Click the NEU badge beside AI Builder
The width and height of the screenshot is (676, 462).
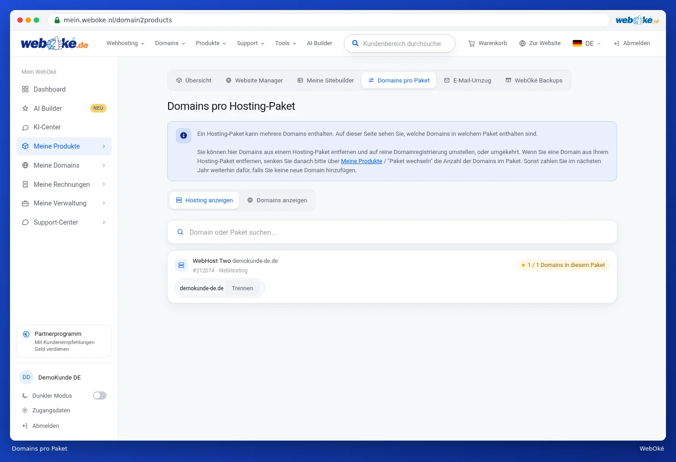point(98,108)
